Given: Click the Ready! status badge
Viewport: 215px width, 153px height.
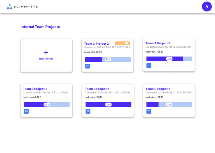Looking at the screenshot, I should 120,43.
